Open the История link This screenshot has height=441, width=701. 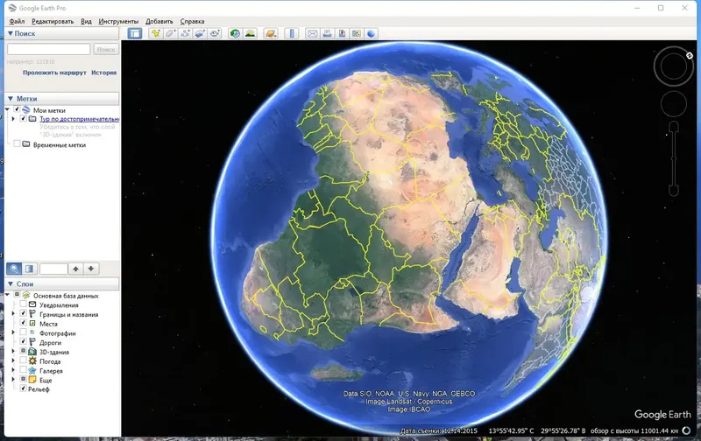point(103,73)
